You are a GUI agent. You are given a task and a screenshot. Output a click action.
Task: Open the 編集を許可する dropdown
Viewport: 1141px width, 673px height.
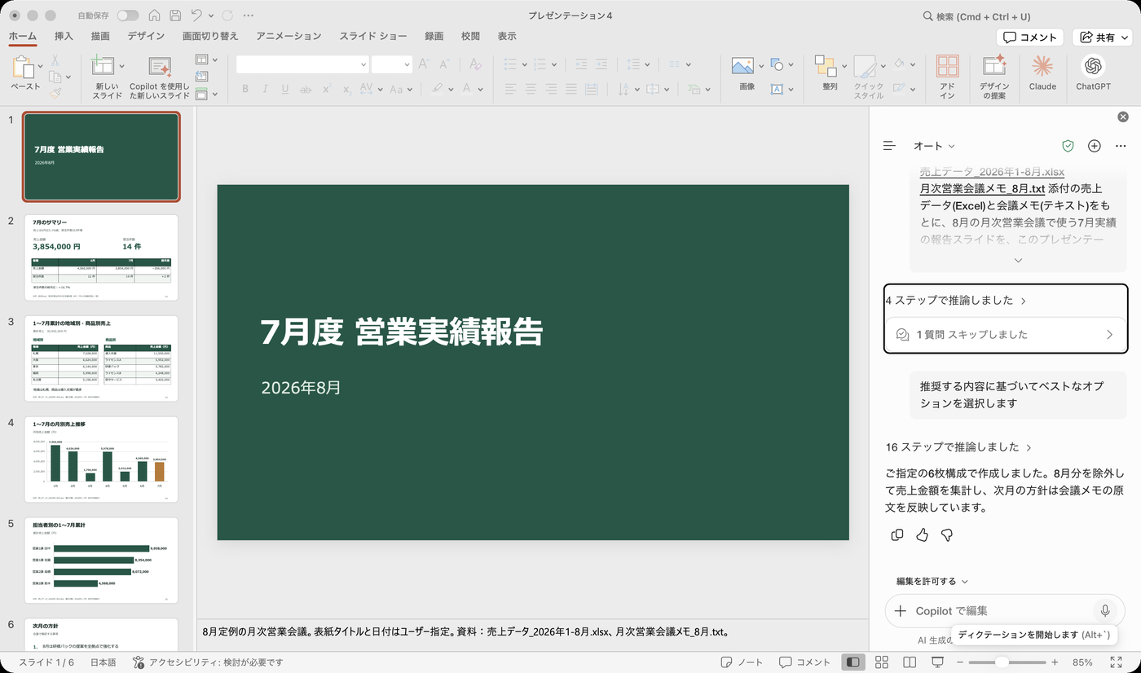coord(932,581)
